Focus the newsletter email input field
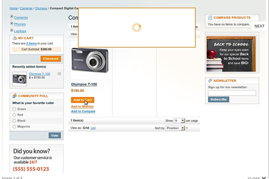The image size is (269, 179). click(x=232, y=93)
